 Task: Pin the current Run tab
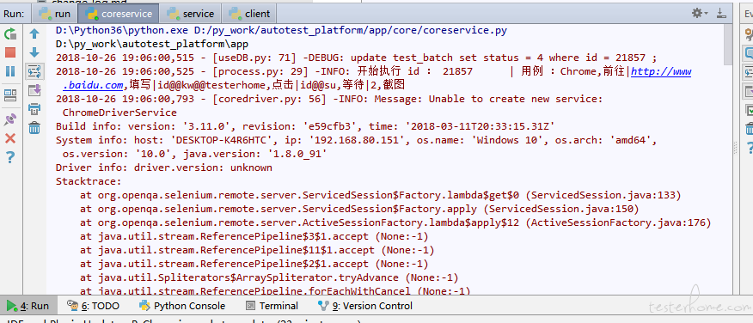pyautogui.click(x=10, y=119)
